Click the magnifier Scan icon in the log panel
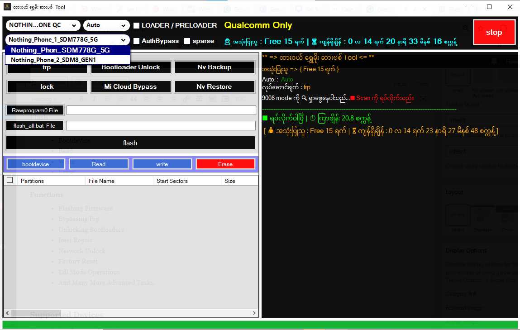The width and height of the screenshot is (520, 330). [304, 98]
